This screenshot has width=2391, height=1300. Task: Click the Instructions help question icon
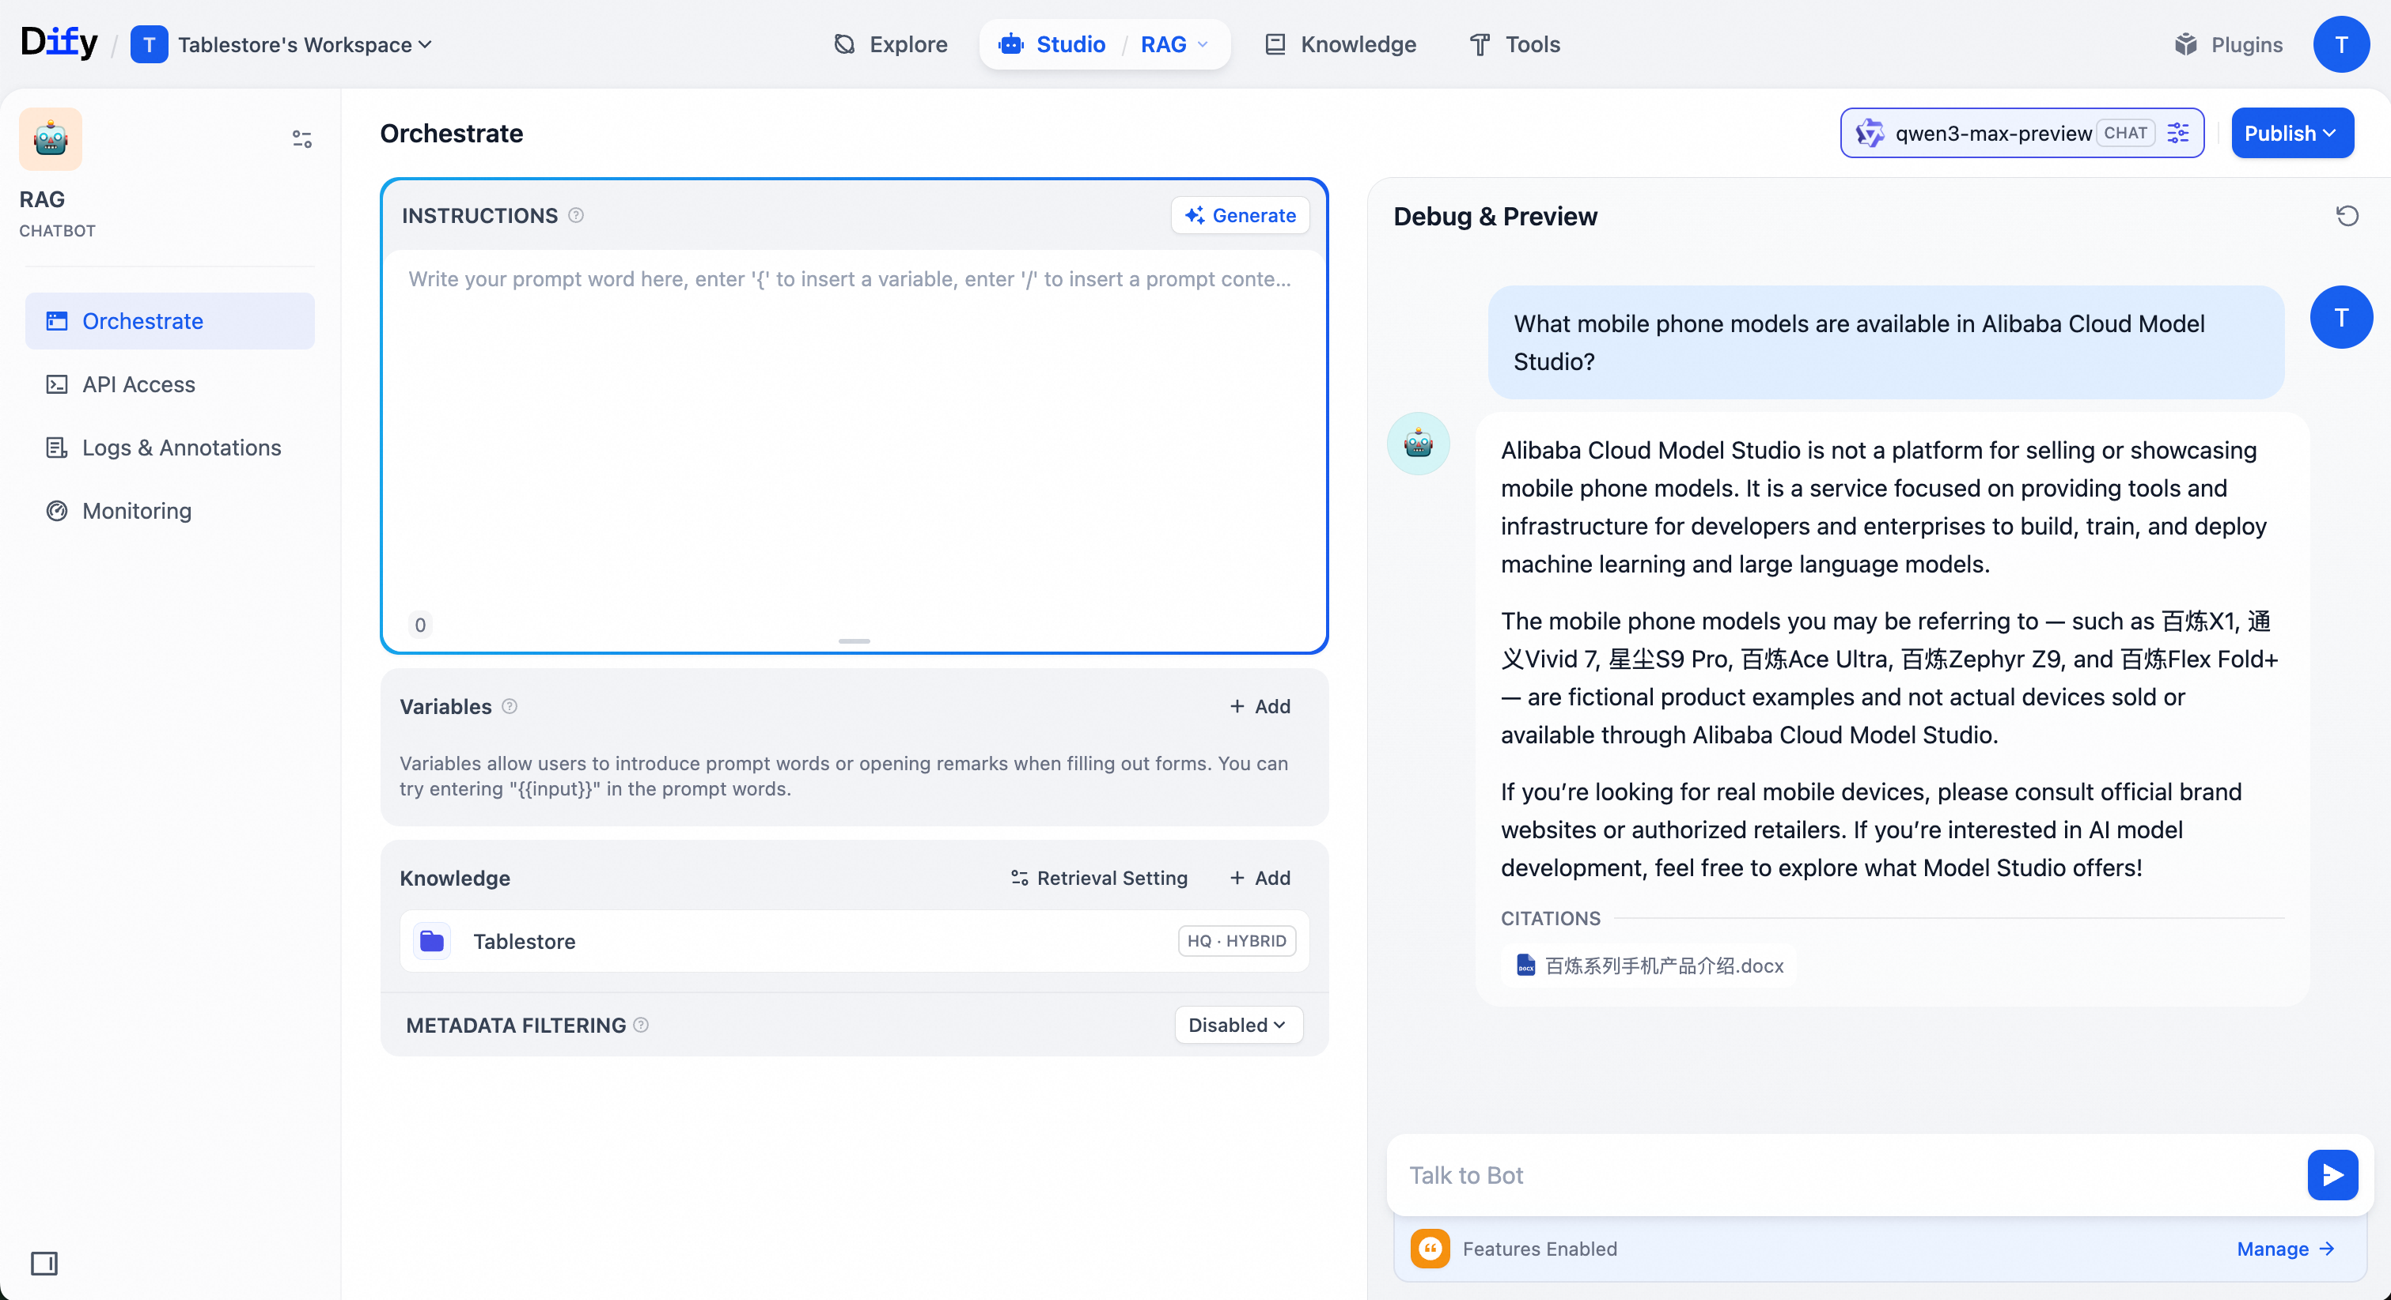[x=575, y=215]
